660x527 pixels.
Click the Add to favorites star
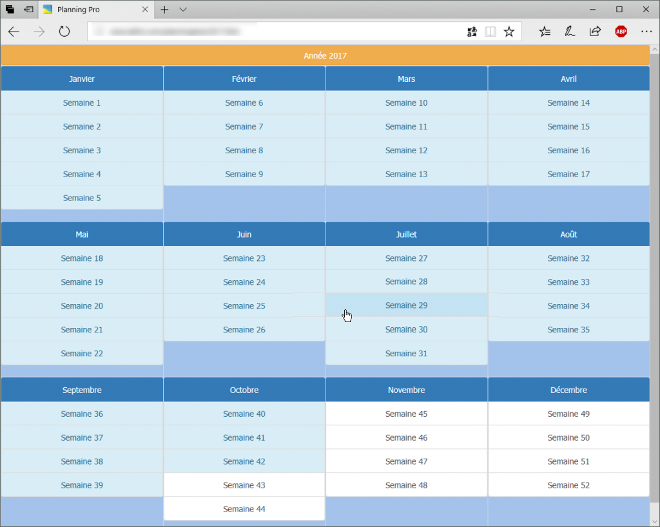pos(509,31)
